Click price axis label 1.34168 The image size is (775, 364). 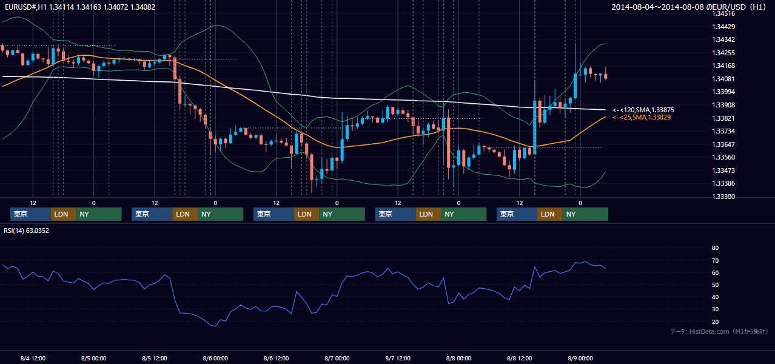(724, 66)
